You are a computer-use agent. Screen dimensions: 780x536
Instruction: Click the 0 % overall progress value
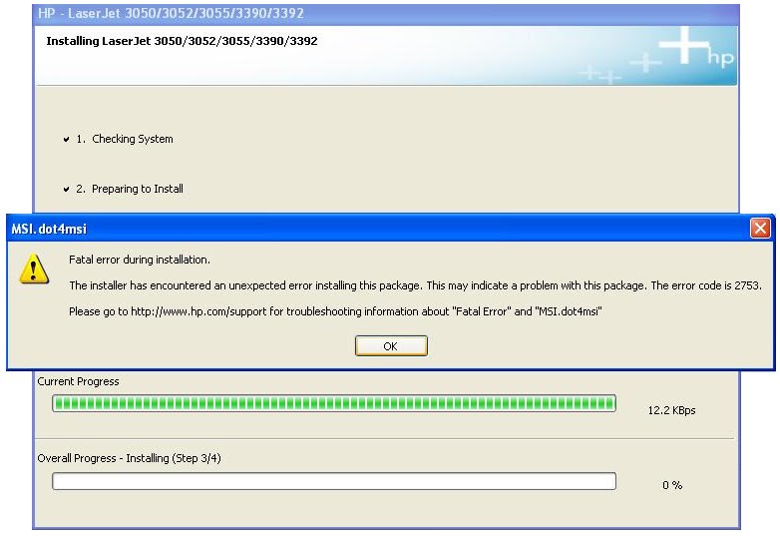pos(672,485)
